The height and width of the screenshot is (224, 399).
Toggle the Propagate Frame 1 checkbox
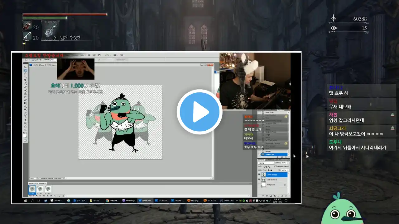pos(275,166)
